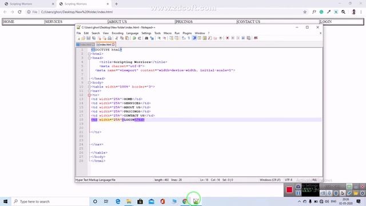The height and width of the screenshot is (206, 366).
Task: Open the Plugins menu
Action: (187, 33)
